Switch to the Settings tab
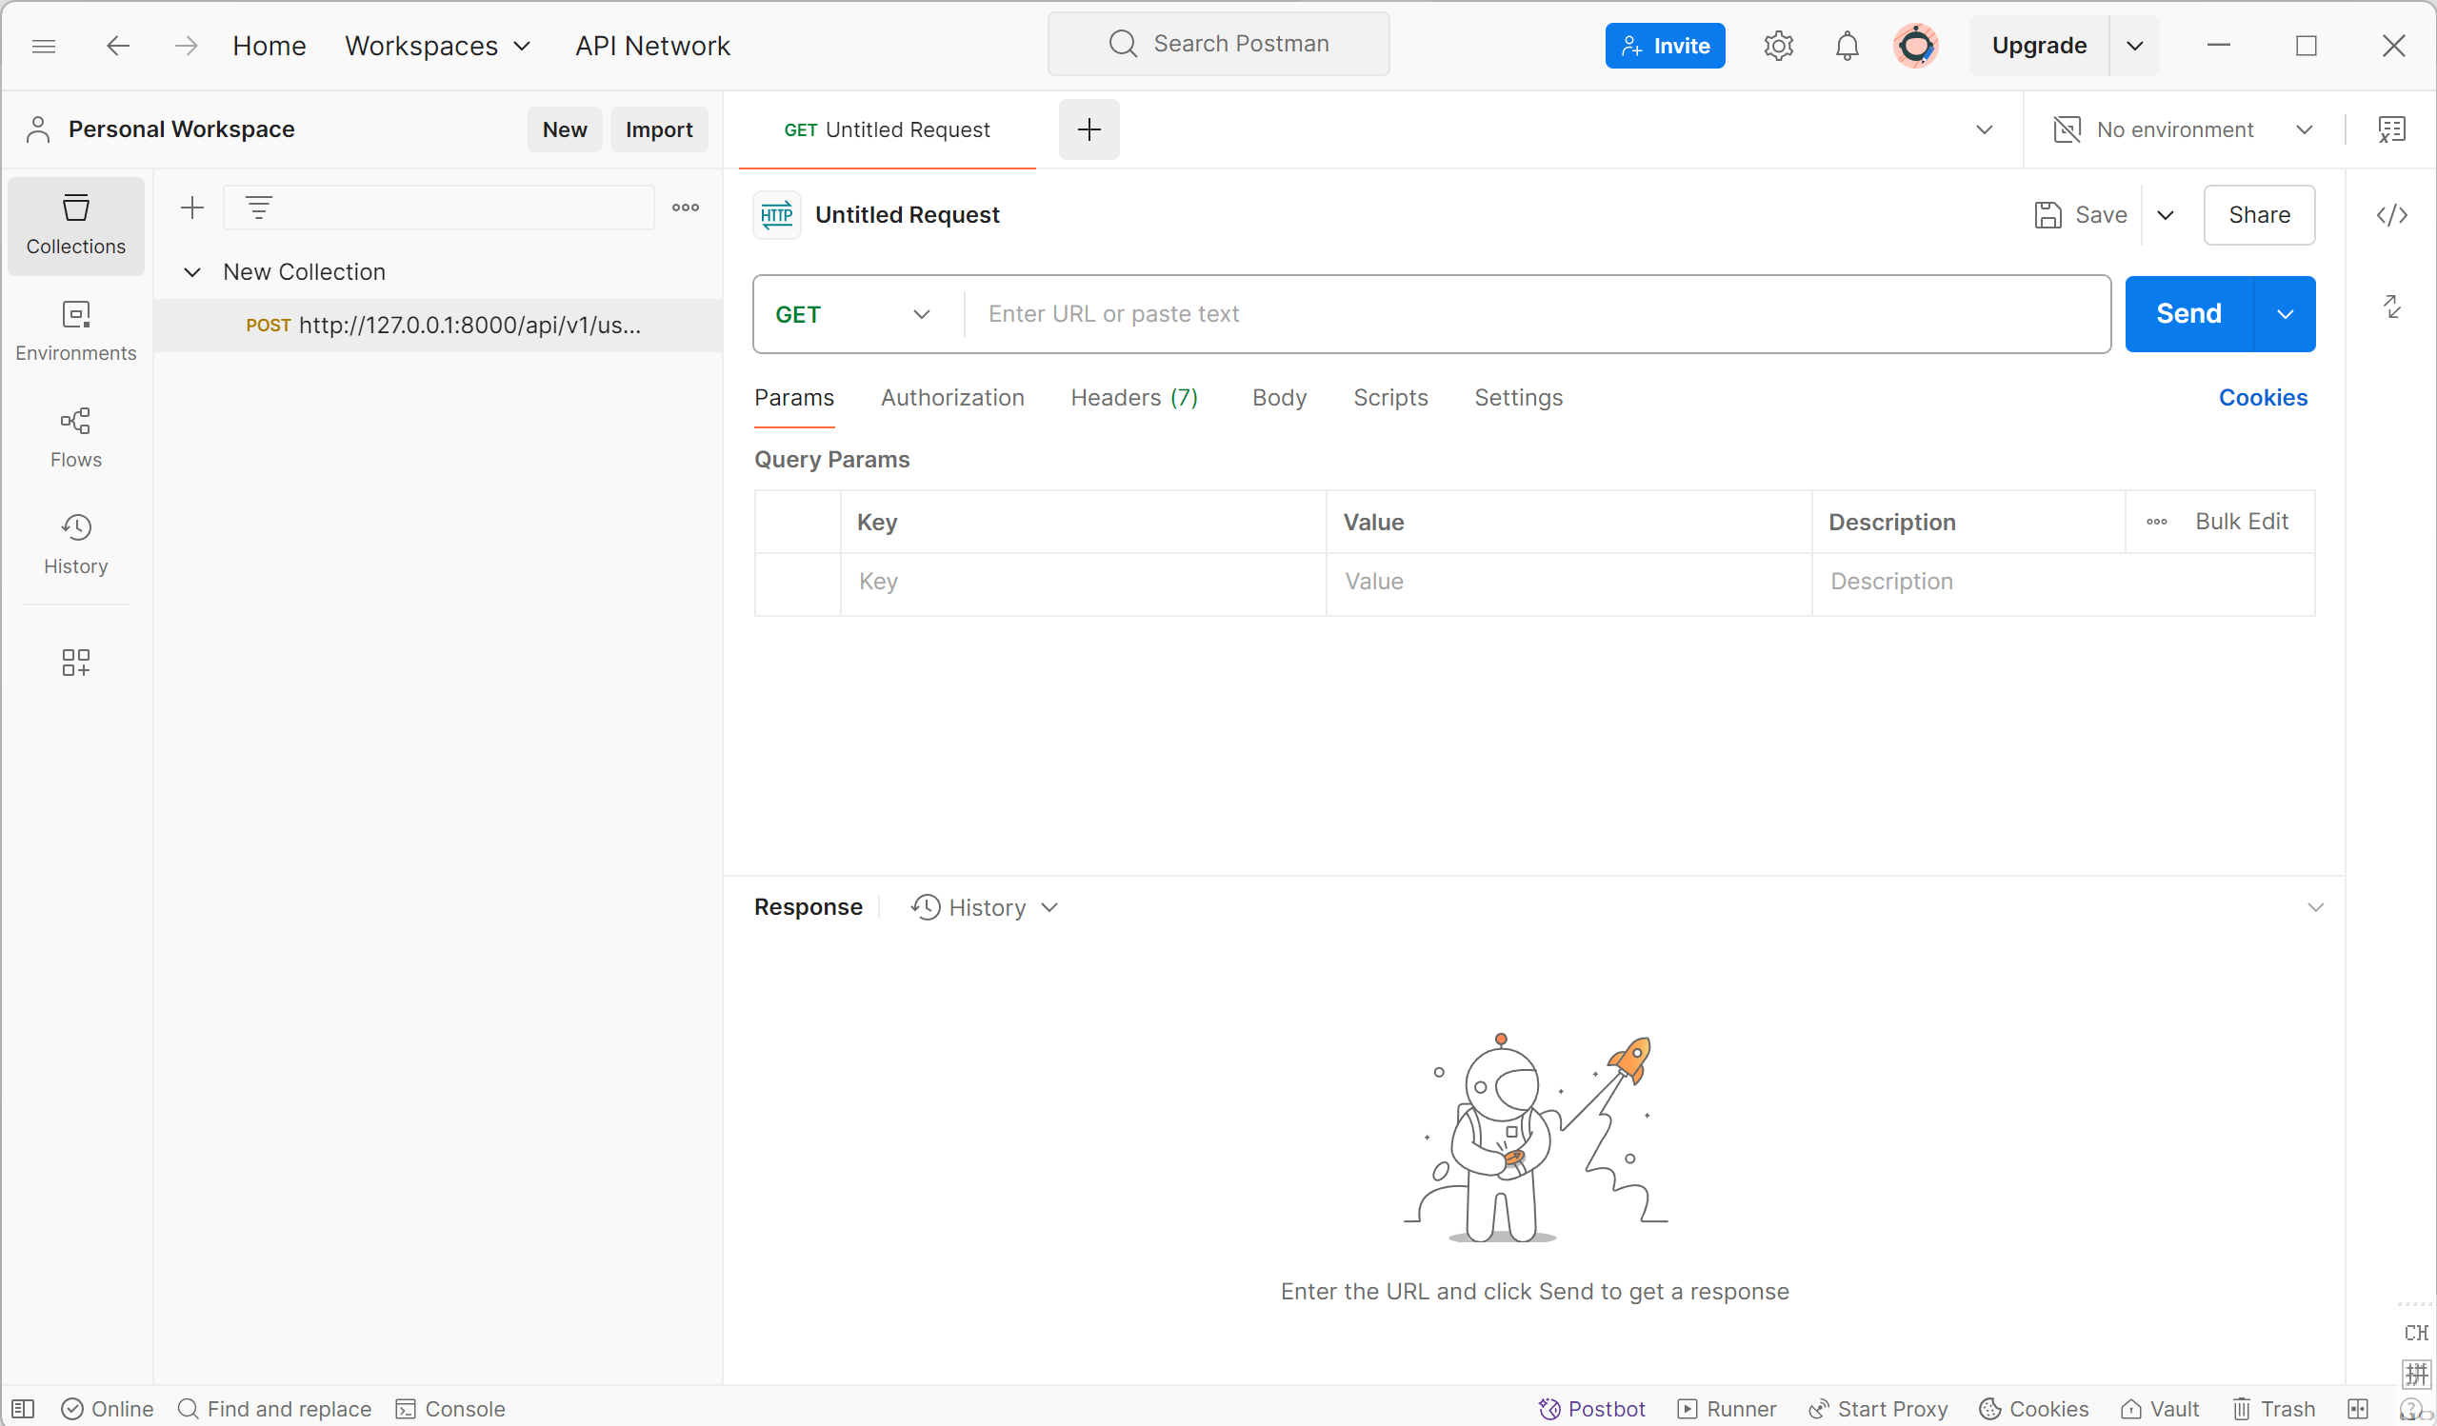Image resolution: width=2437 pixels, height=1426 pixels. pos(1518,397)
